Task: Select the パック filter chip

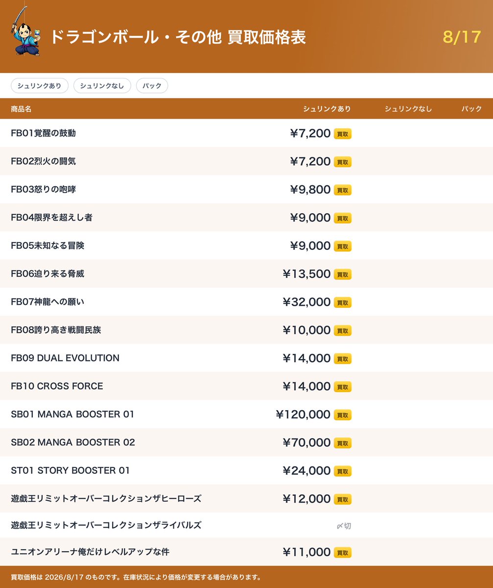Action: click(152, 86)
